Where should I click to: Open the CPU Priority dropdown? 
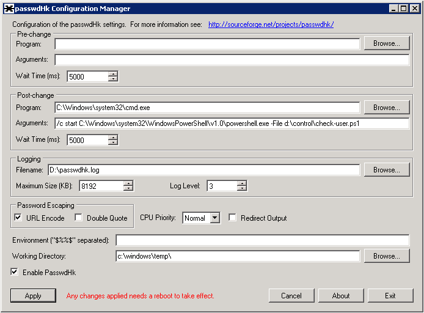click(x=215, y=218)
